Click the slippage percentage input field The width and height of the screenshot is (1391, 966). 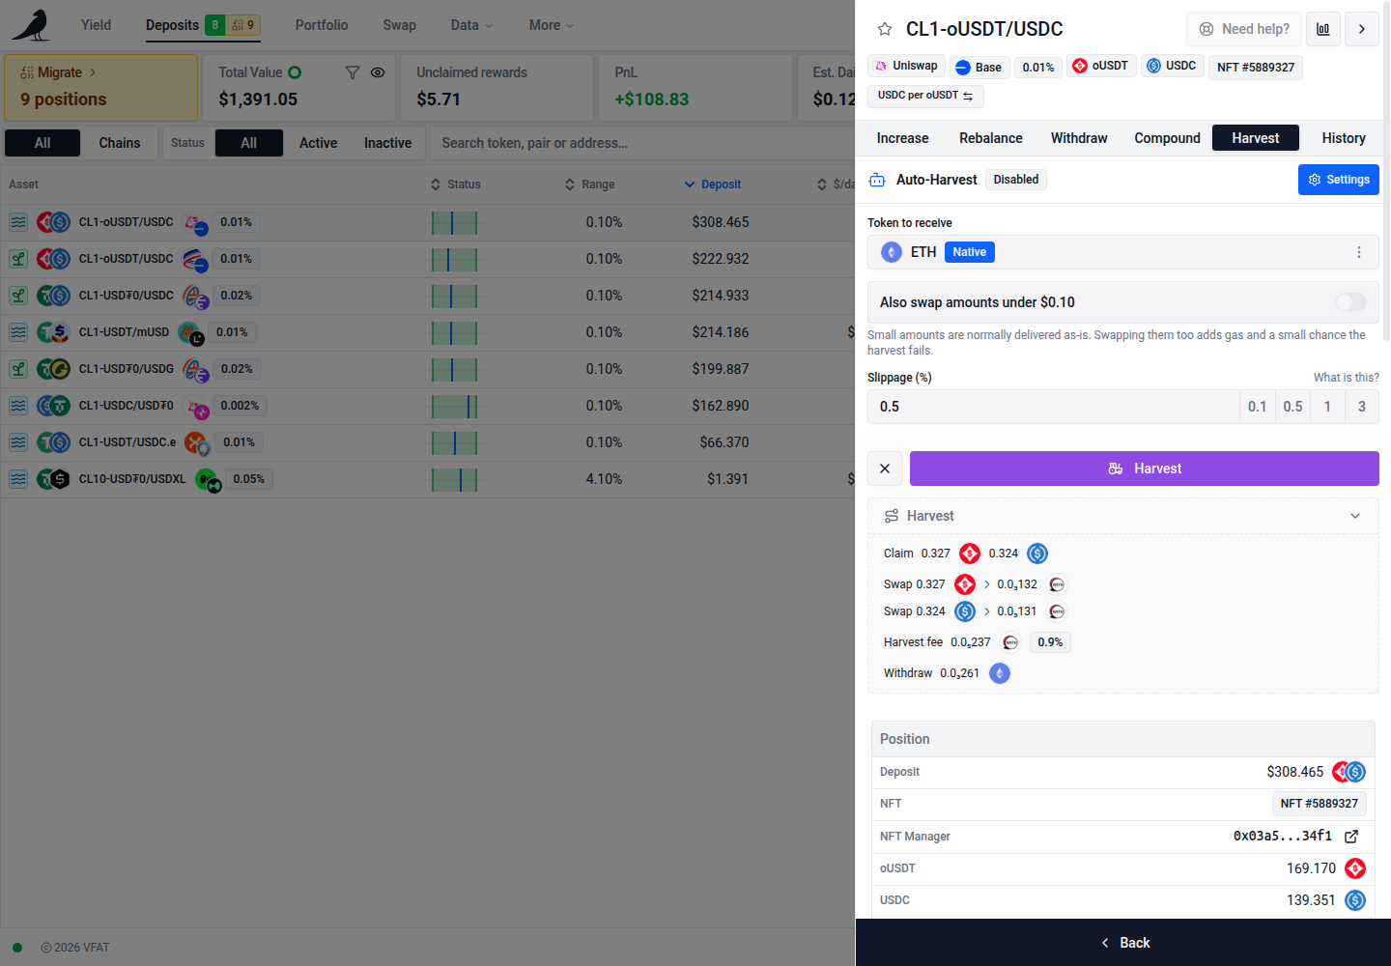tap(1053, 407)
